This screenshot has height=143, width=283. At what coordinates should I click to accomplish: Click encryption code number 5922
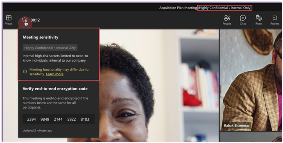coord(71,119)
